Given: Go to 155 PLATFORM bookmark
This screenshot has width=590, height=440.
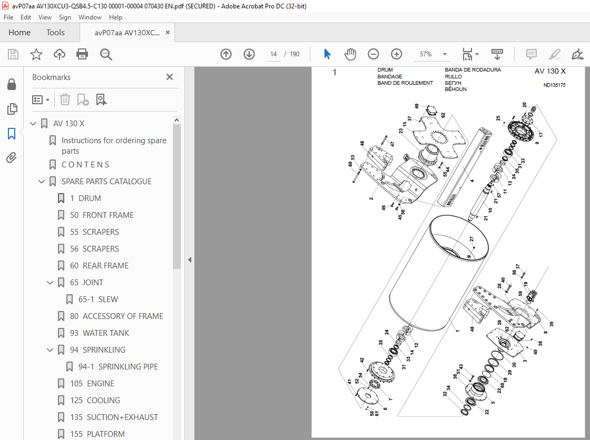Looking at the screenshot, I should 97,434.
